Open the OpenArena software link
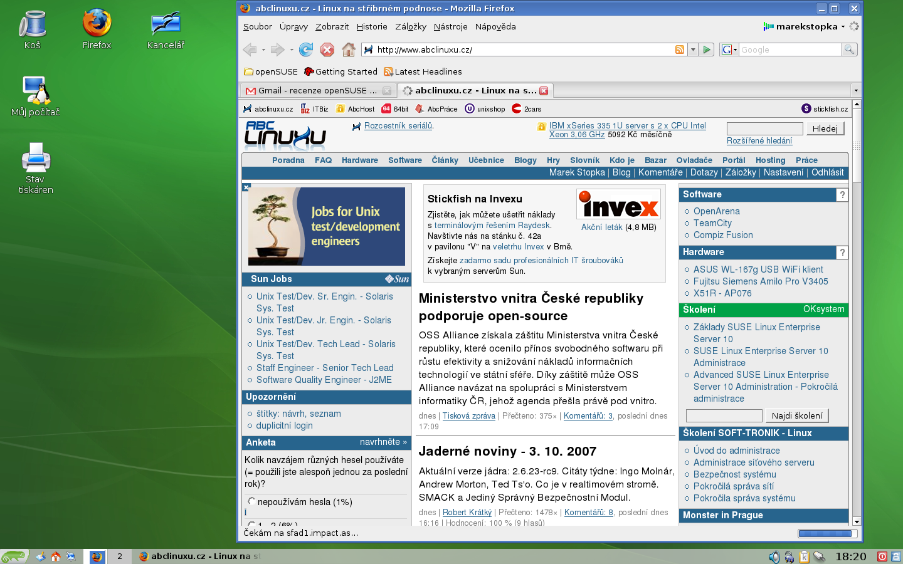903x564 pixels. click(x=717, y=211)
